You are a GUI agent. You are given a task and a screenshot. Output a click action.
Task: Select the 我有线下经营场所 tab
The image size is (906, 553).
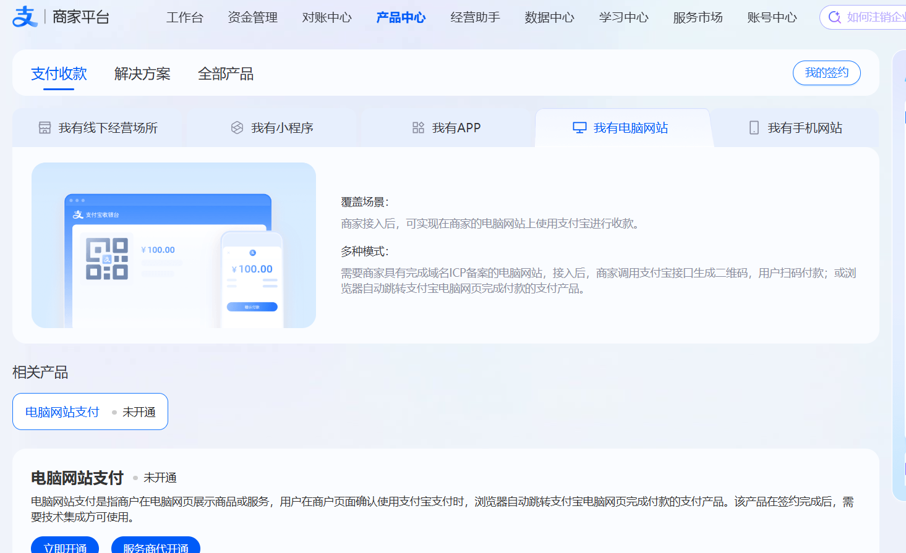click(99, 128)
